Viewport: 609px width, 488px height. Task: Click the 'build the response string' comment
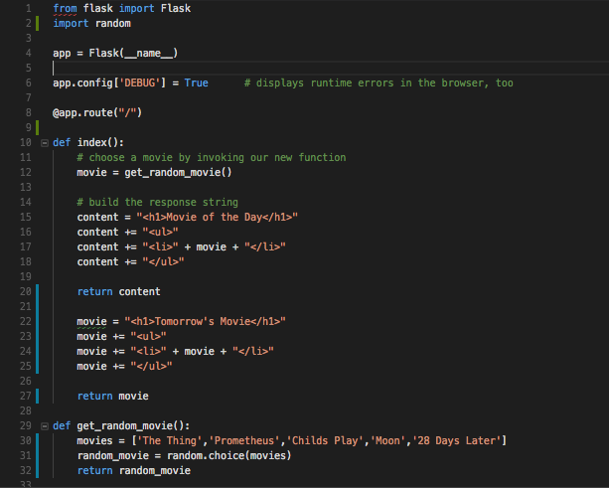coord(157,202)
